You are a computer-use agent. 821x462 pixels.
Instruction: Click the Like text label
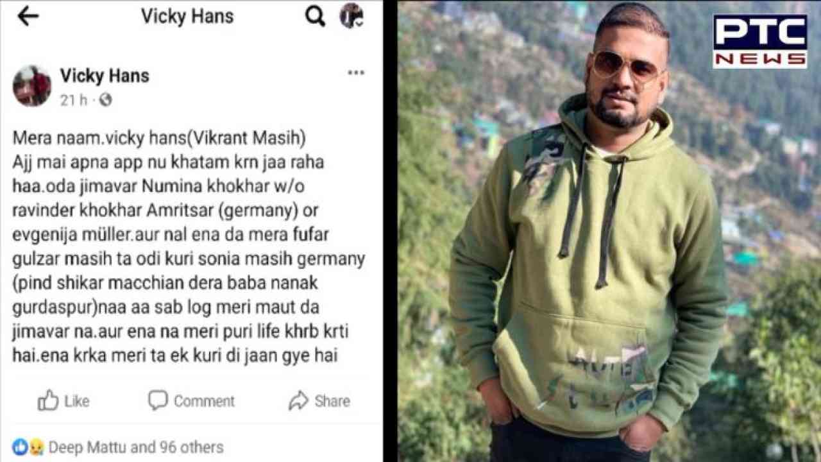click(77, 402)
